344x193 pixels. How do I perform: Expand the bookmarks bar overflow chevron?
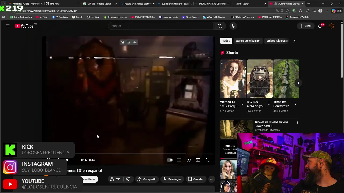tap(338, 17)
